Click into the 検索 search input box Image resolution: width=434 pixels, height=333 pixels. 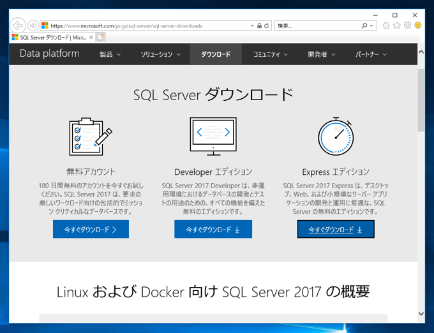[317, 26]
